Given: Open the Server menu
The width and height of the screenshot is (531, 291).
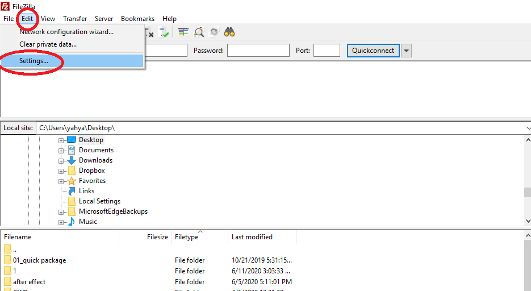Looking at the screenshot, I should coord(104,19).
